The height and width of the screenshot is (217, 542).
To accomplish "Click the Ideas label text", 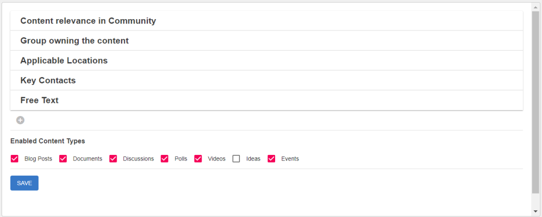I will click(x=253, y=159).
